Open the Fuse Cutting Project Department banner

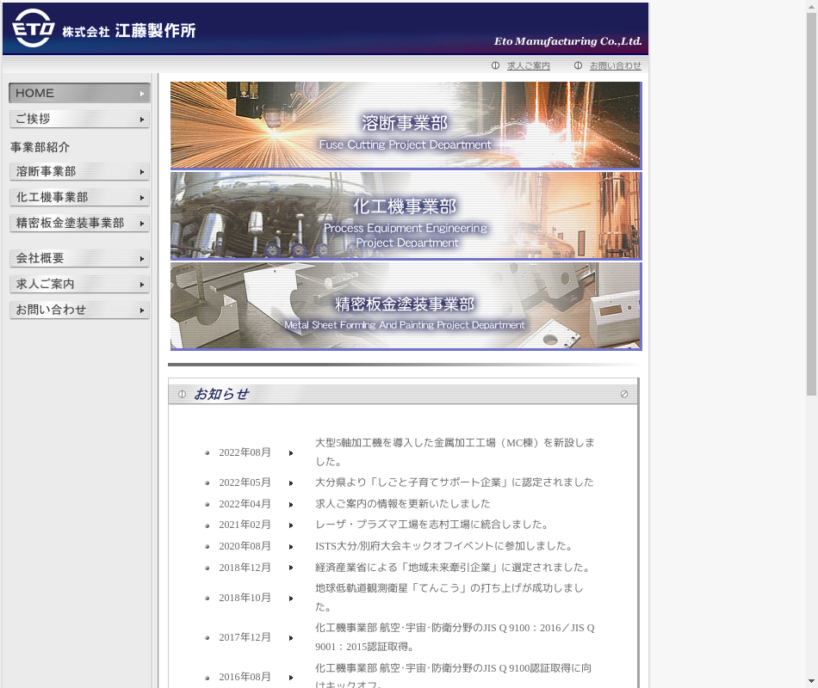(405, 126)
